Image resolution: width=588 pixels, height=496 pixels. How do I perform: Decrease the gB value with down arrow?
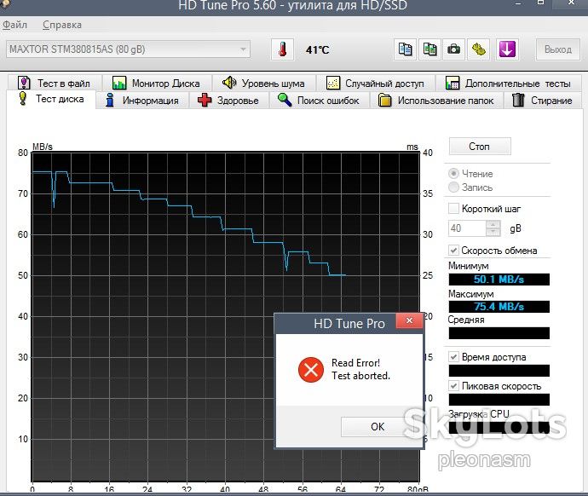493,233
